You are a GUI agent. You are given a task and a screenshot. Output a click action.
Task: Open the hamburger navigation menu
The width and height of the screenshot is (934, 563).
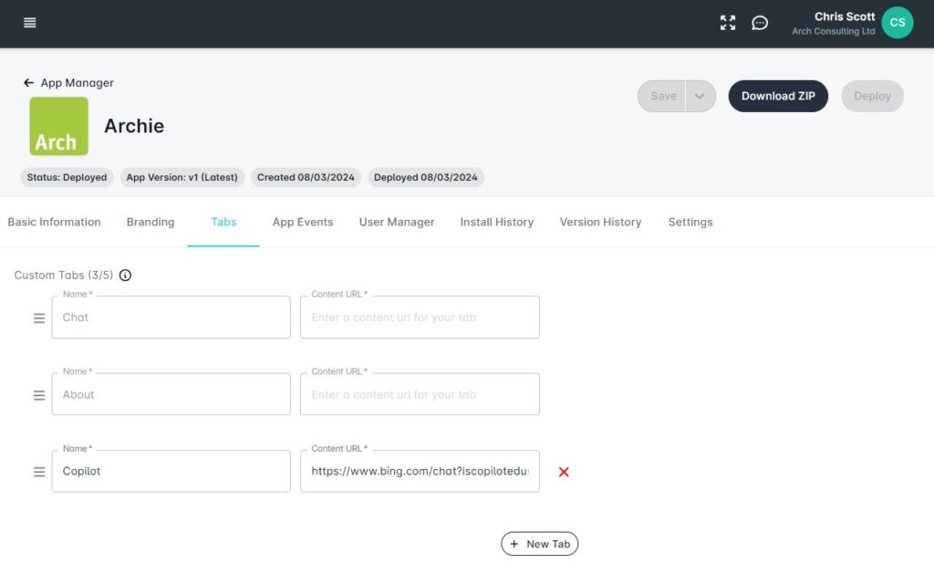tap(29, 23)
